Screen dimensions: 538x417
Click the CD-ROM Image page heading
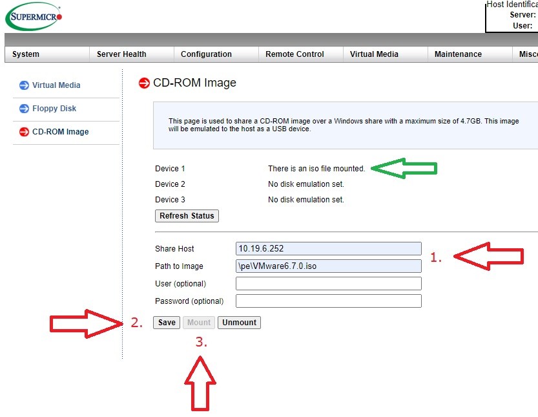pyautogui.click(x=194, y=83)
